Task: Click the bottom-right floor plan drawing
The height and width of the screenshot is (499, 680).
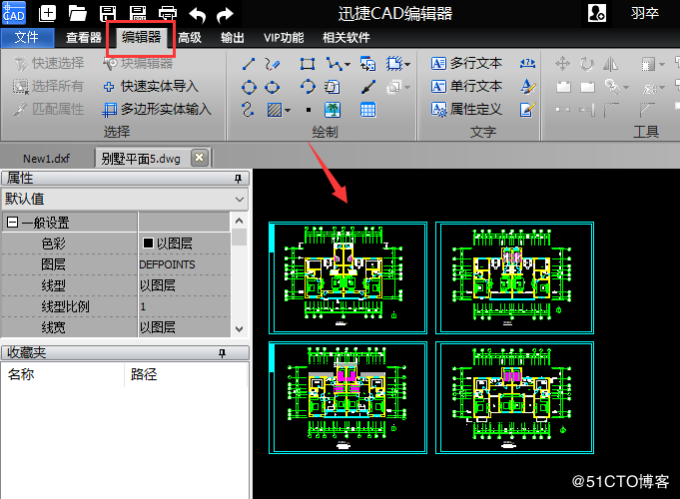Action: pyautogui.click(x=514, y=397)
